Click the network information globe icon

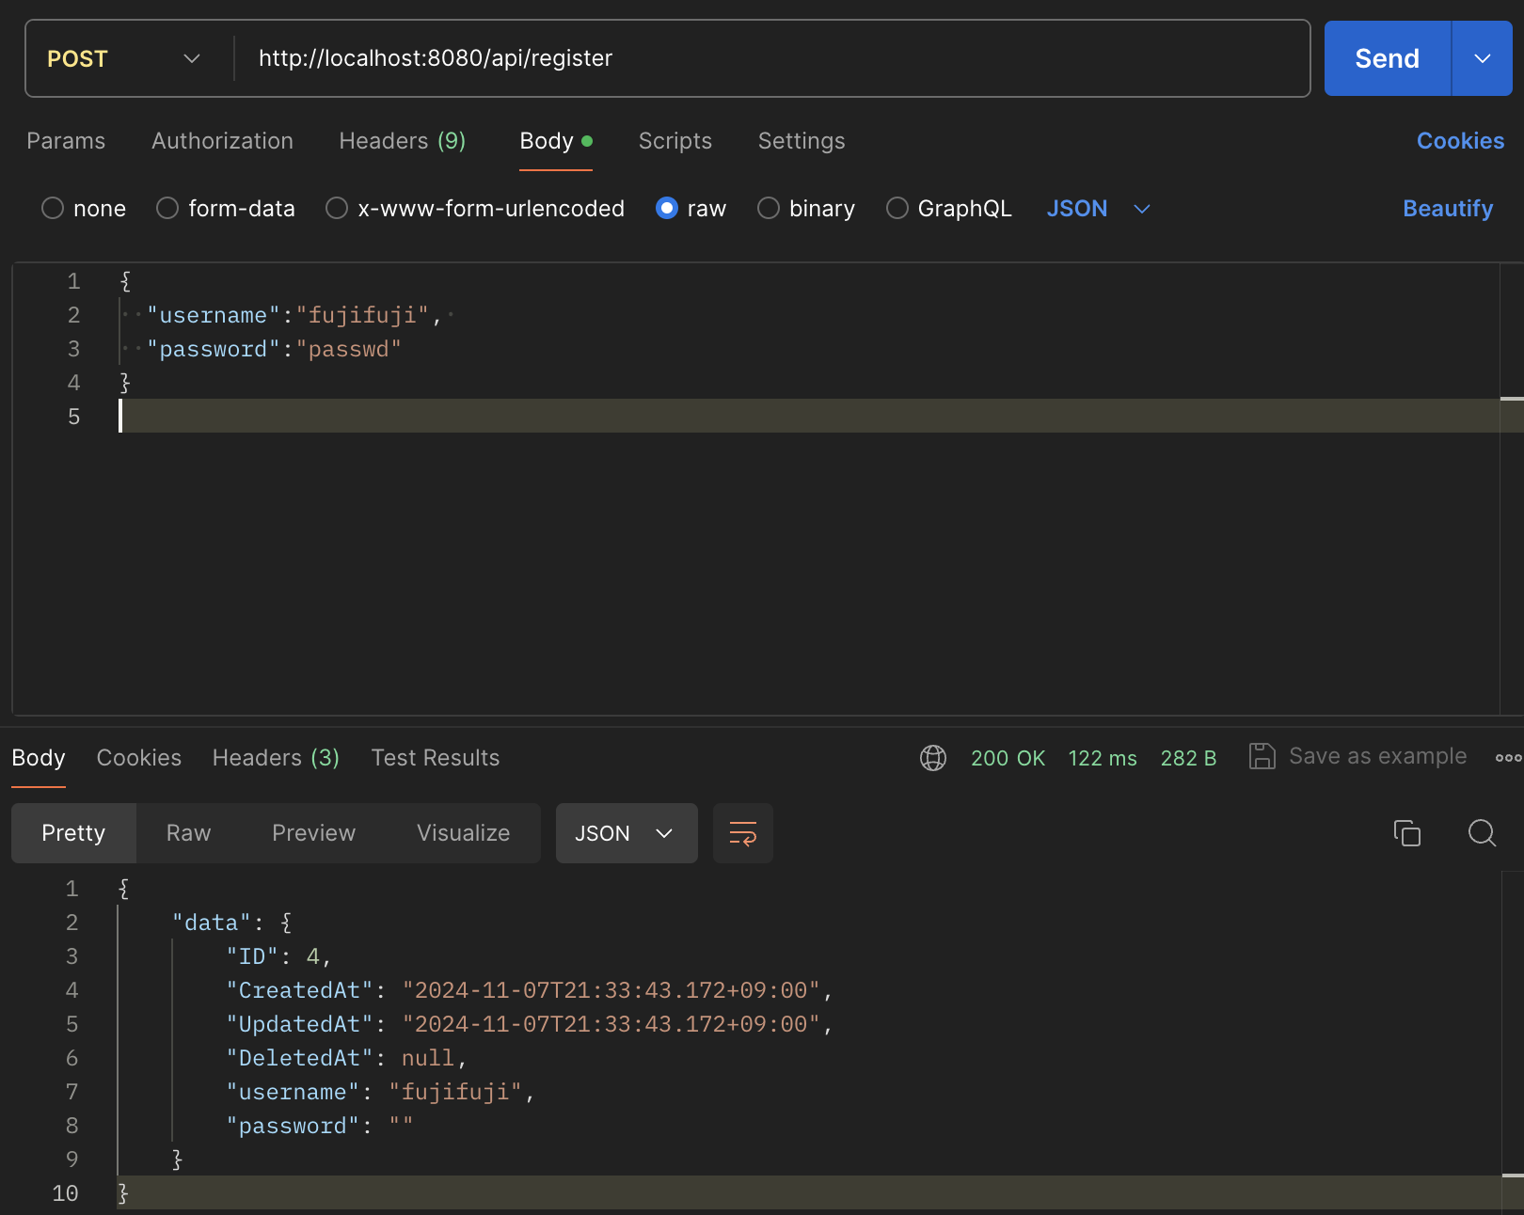coord(933,757)
